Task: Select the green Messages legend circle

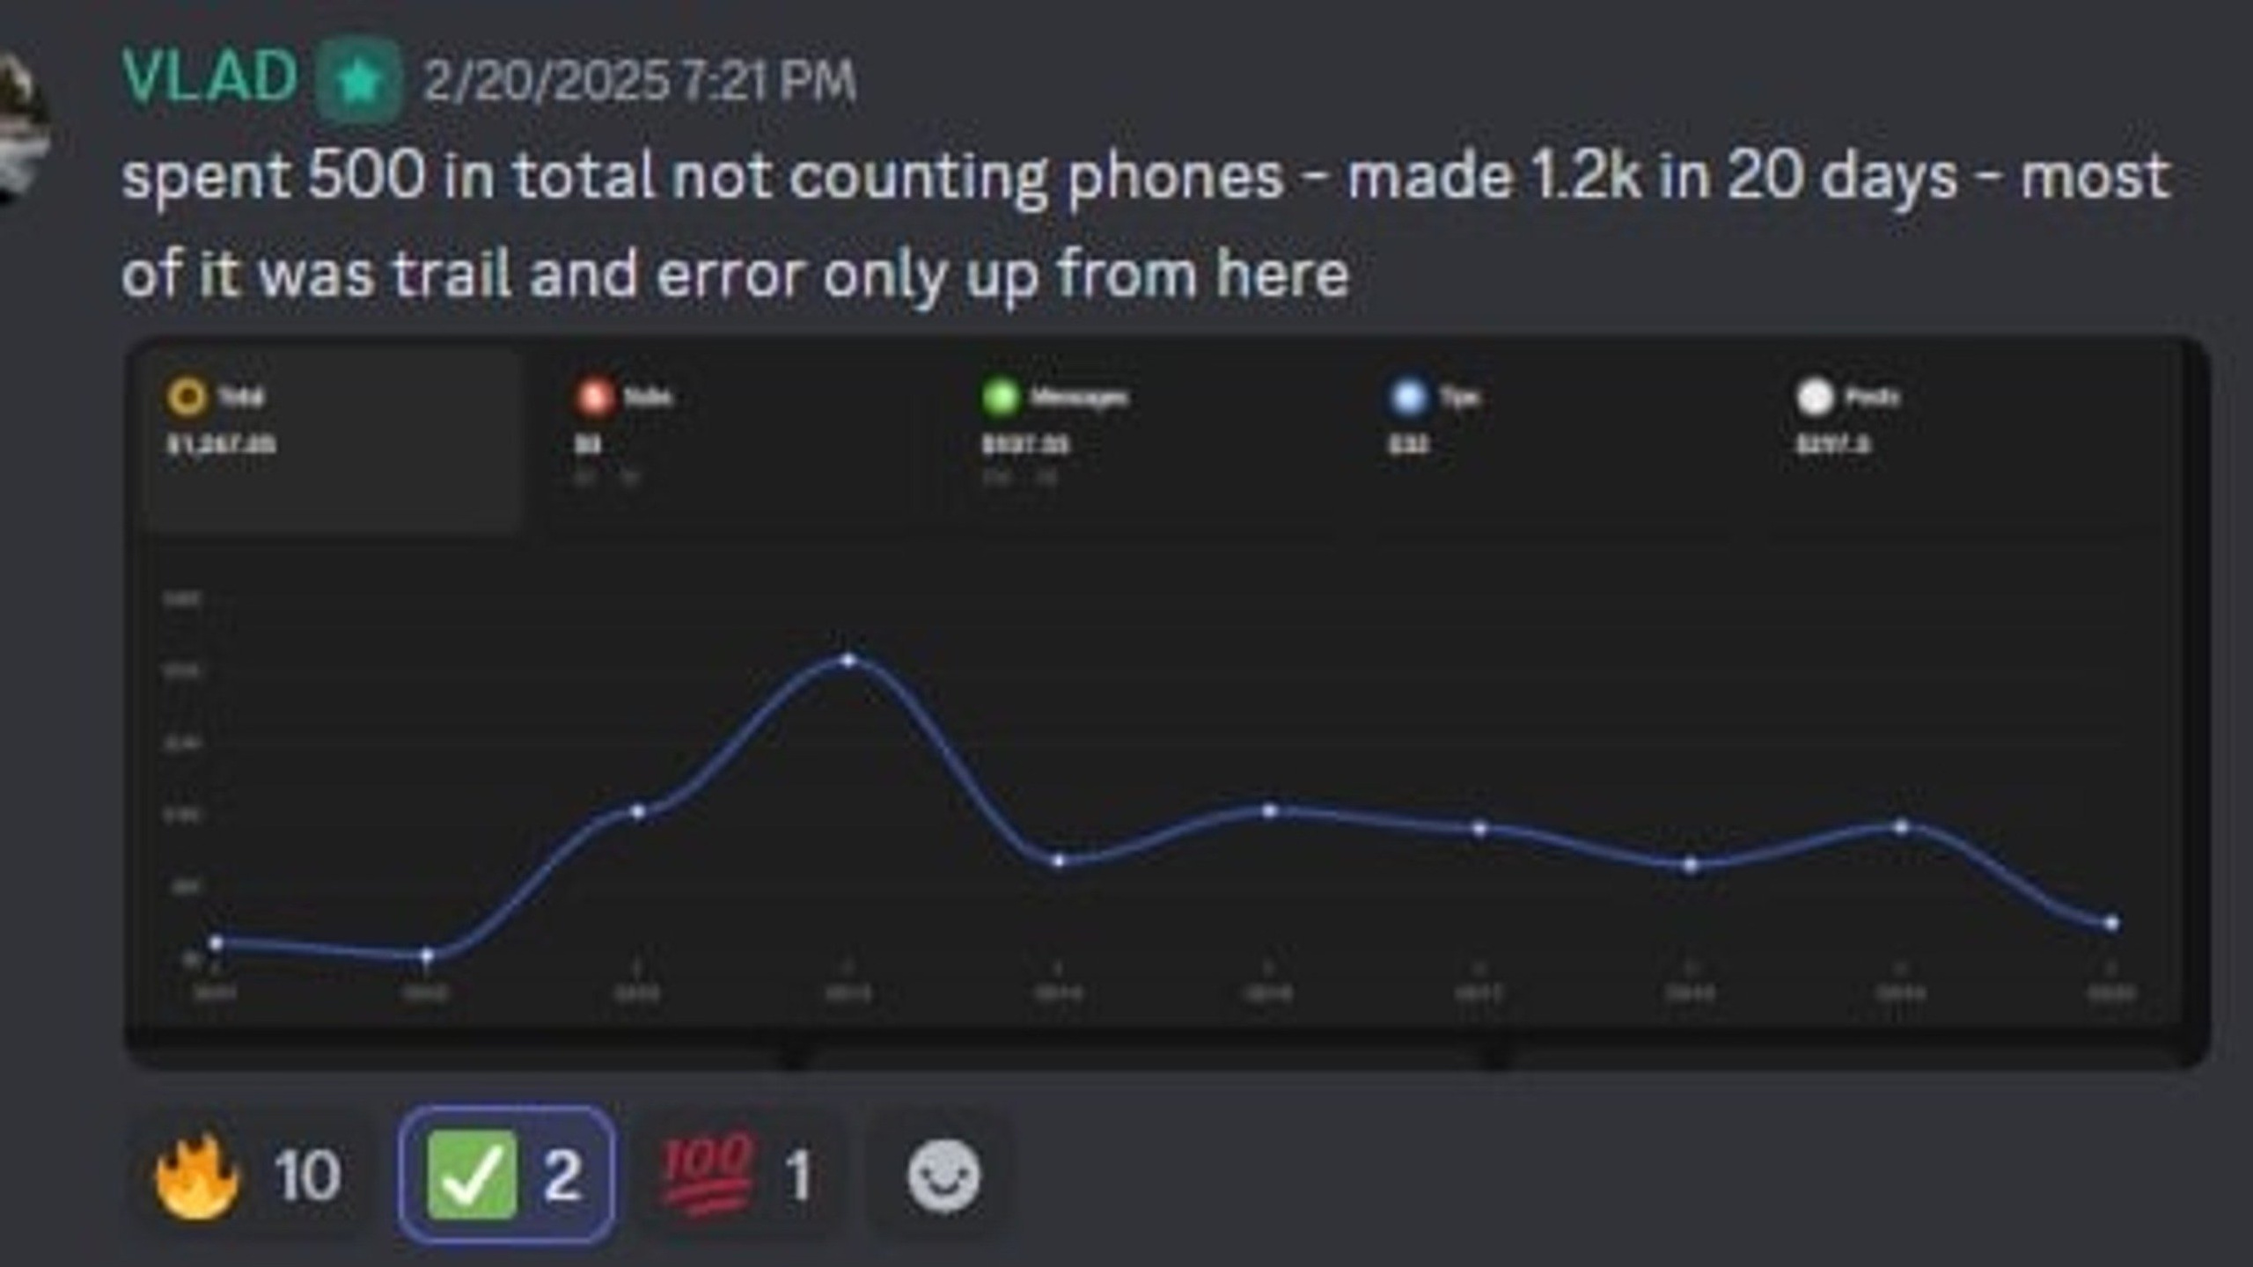Action: [1001, 397]
